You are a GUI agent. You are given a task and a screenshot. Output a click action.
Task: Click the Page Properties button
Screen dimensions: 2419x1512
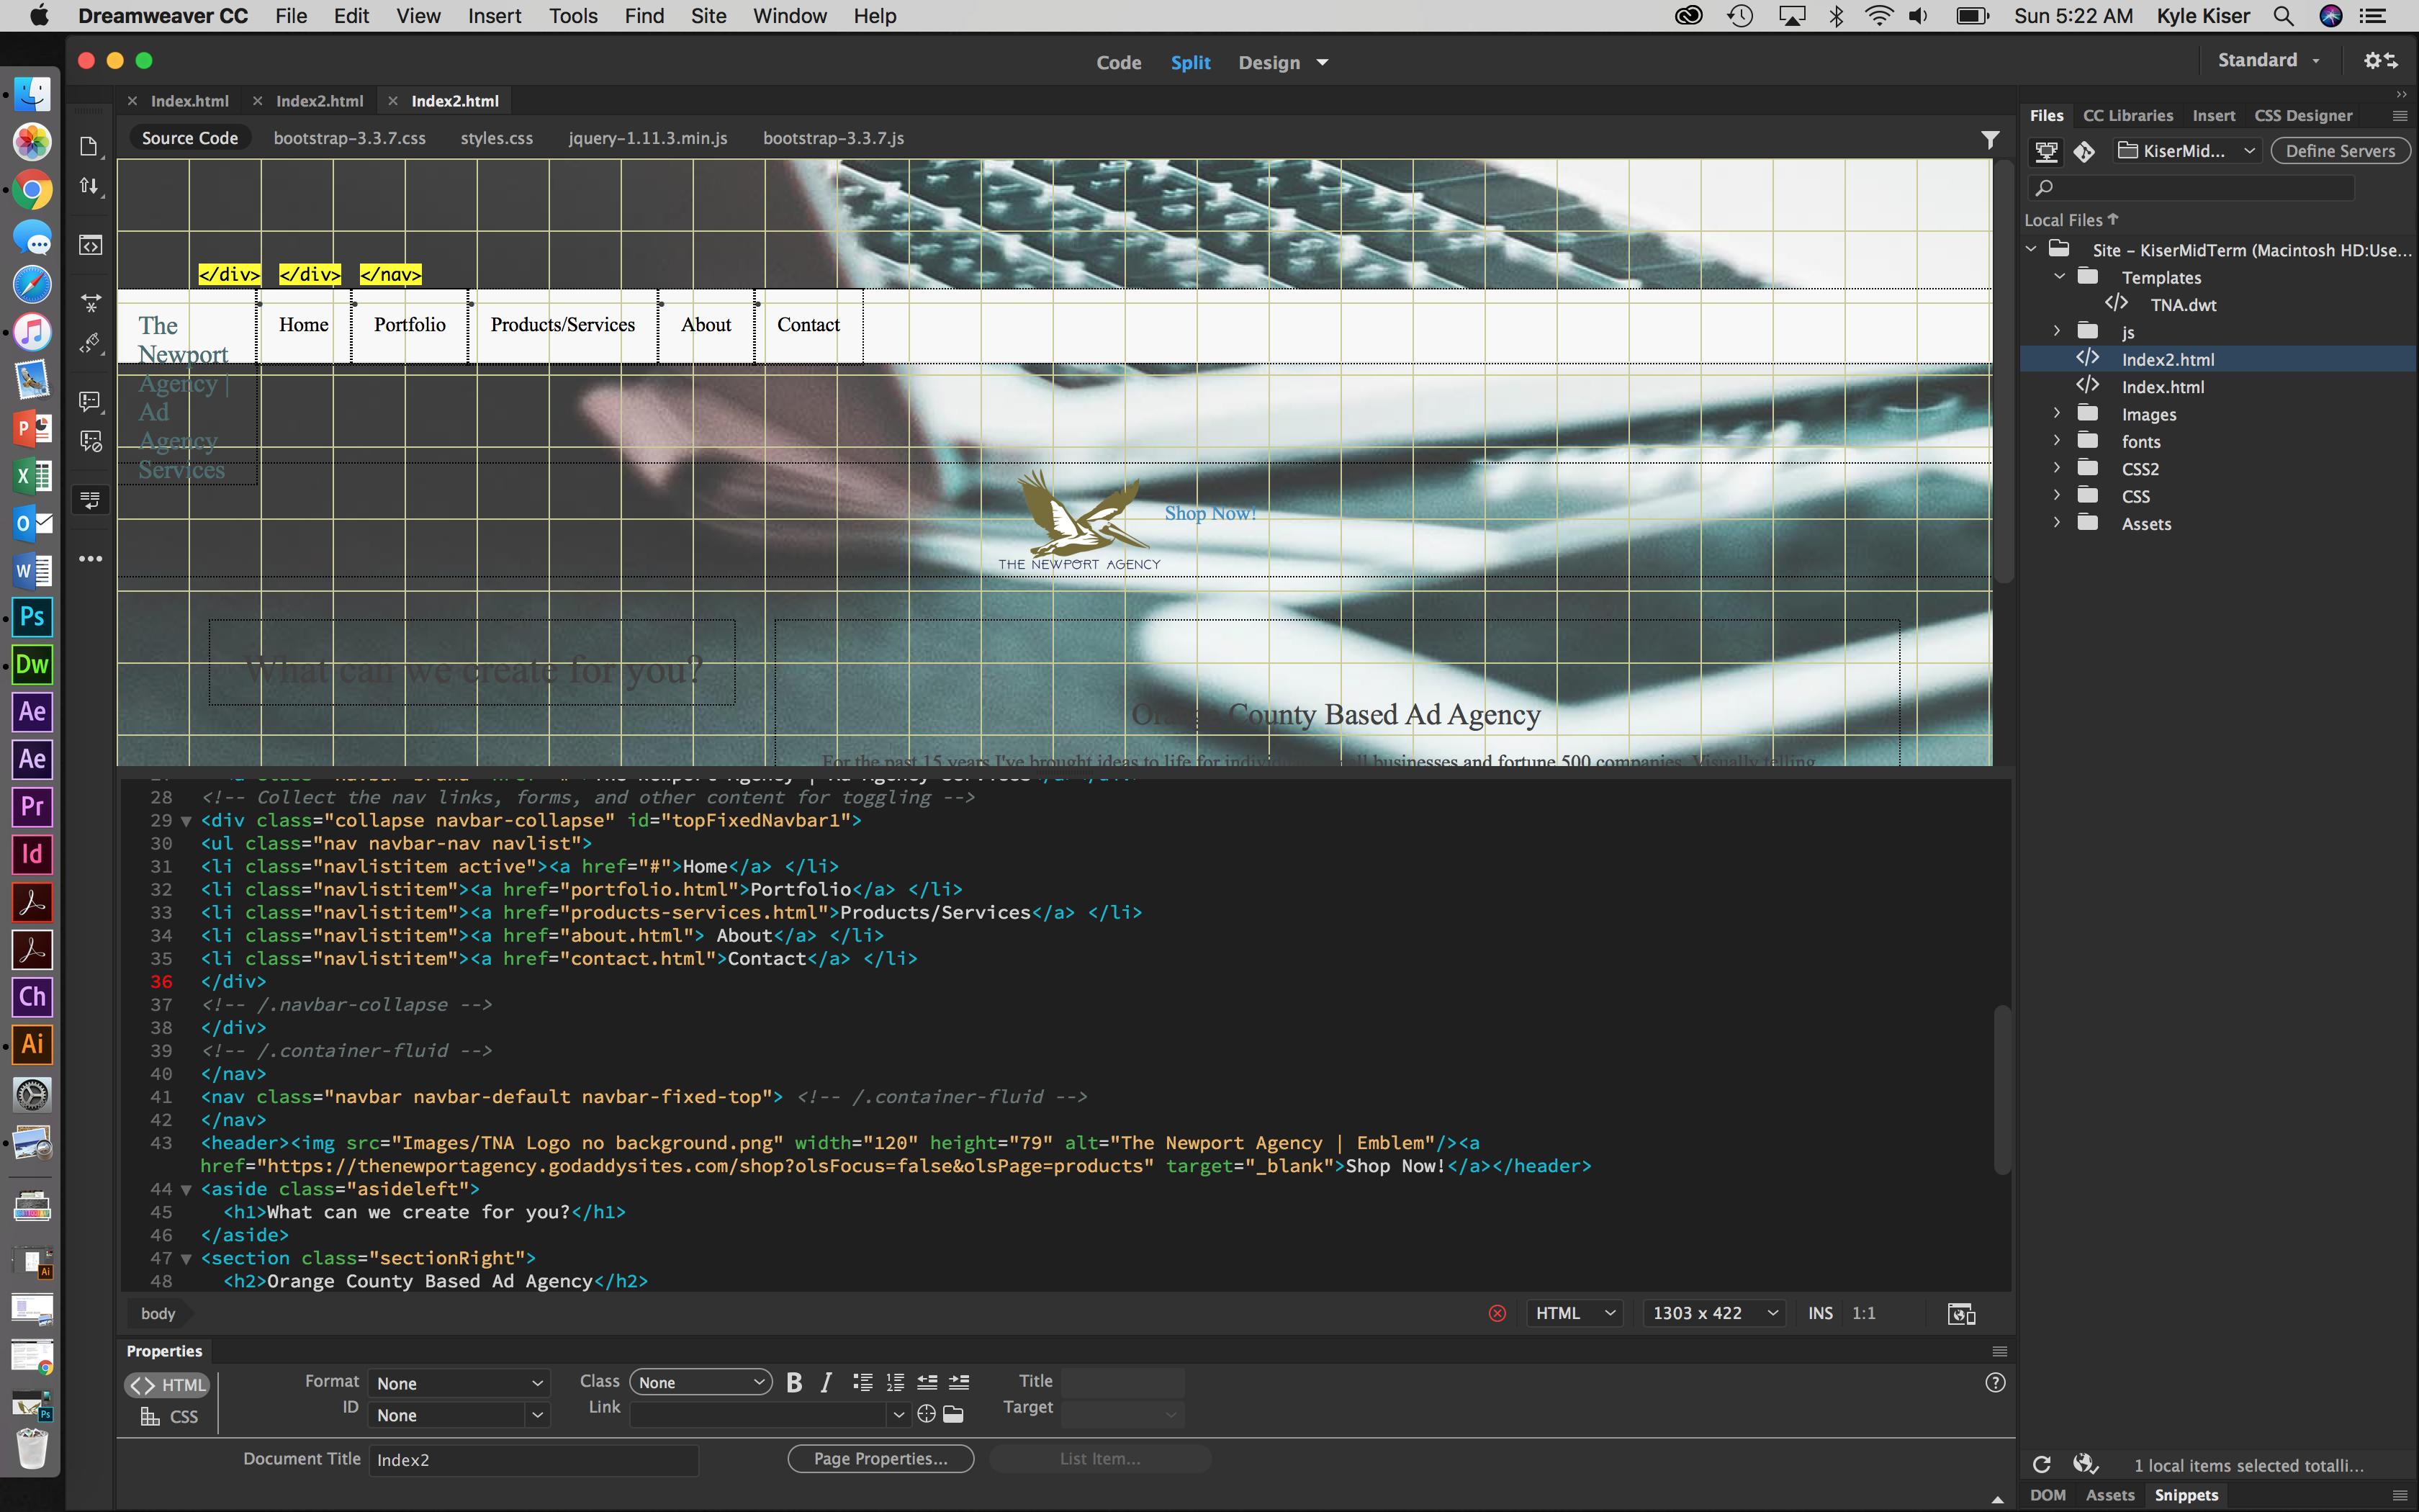(x=880, y=1458)
